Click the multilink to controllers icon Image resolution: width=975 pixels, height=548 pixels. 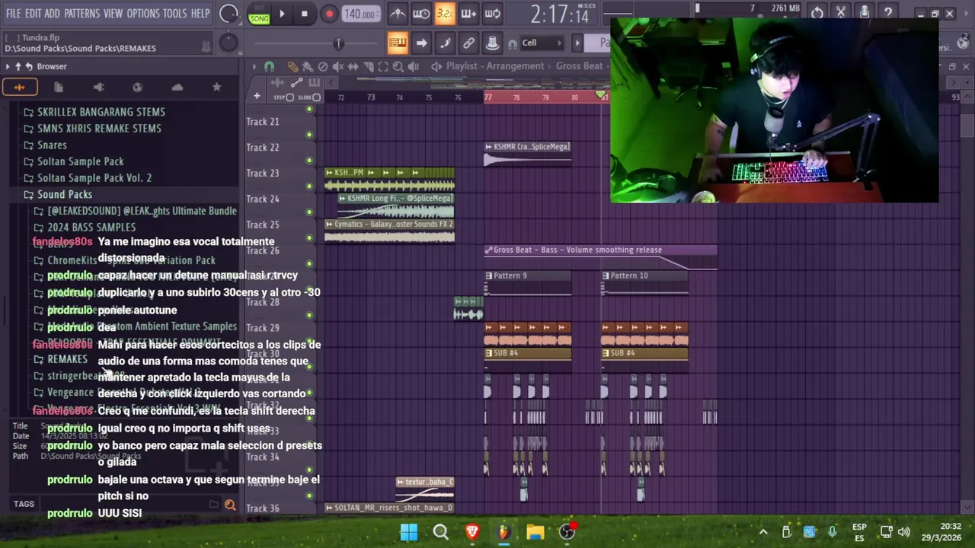coord(468,43)
